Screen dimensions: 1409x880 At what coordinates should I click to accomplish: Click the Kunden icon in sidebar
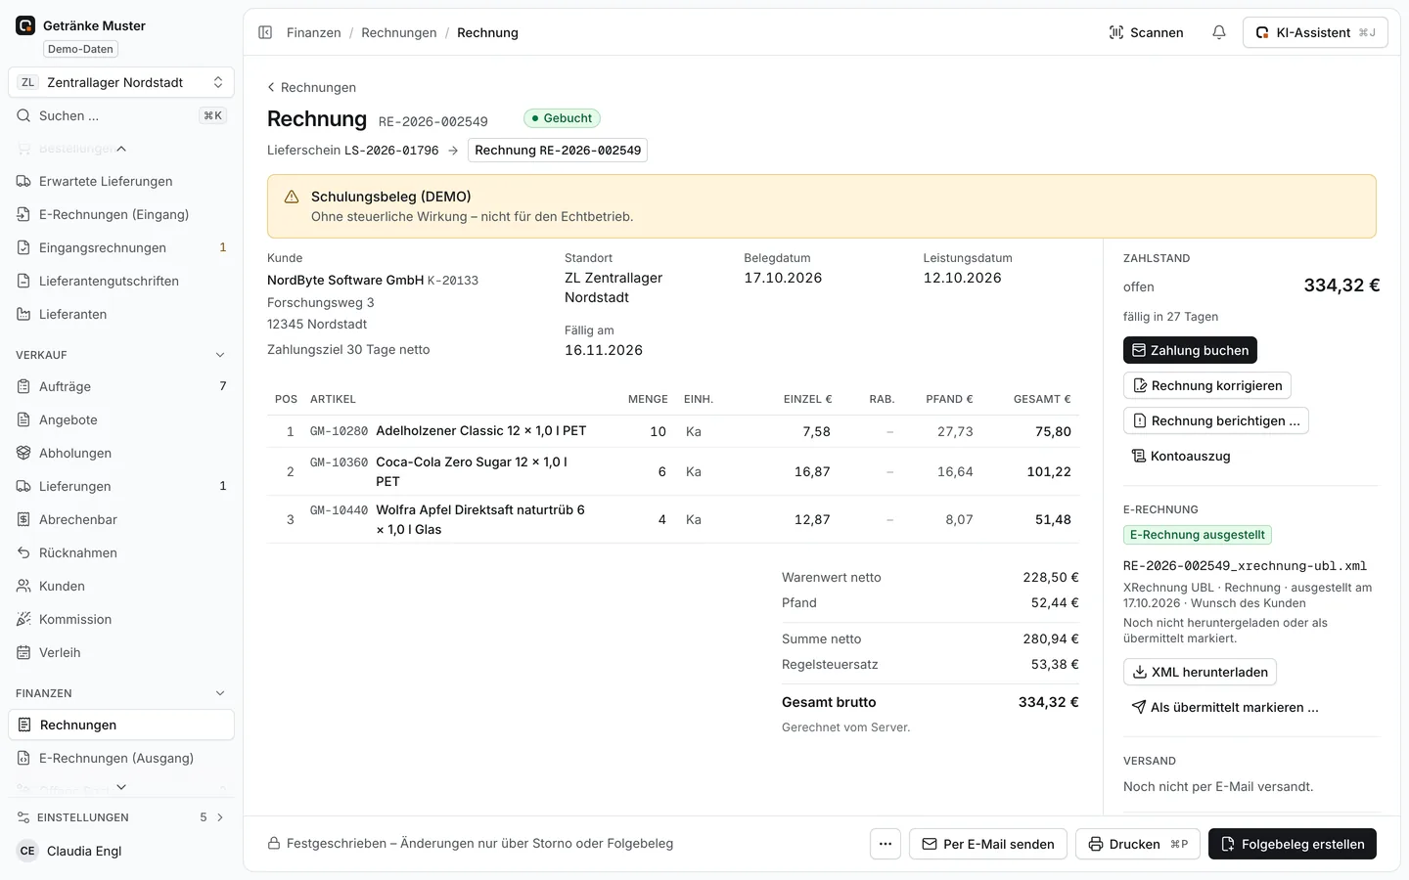coord(23,586)
